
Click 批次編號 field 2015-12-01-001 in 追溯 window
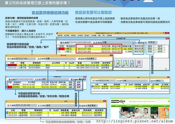[26, 105]
